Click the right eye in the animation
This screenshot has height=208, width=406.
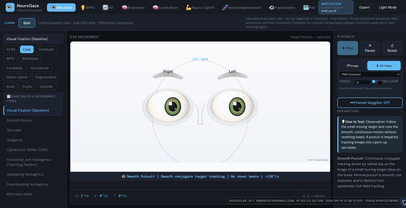click(168, 107)
